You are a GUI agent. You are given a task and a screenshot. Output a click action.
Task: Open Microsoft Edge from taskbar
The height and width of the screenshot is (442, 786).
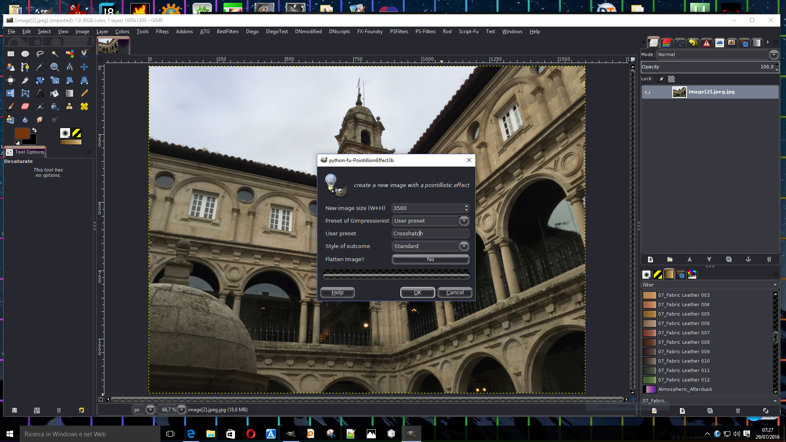[191, 434]
